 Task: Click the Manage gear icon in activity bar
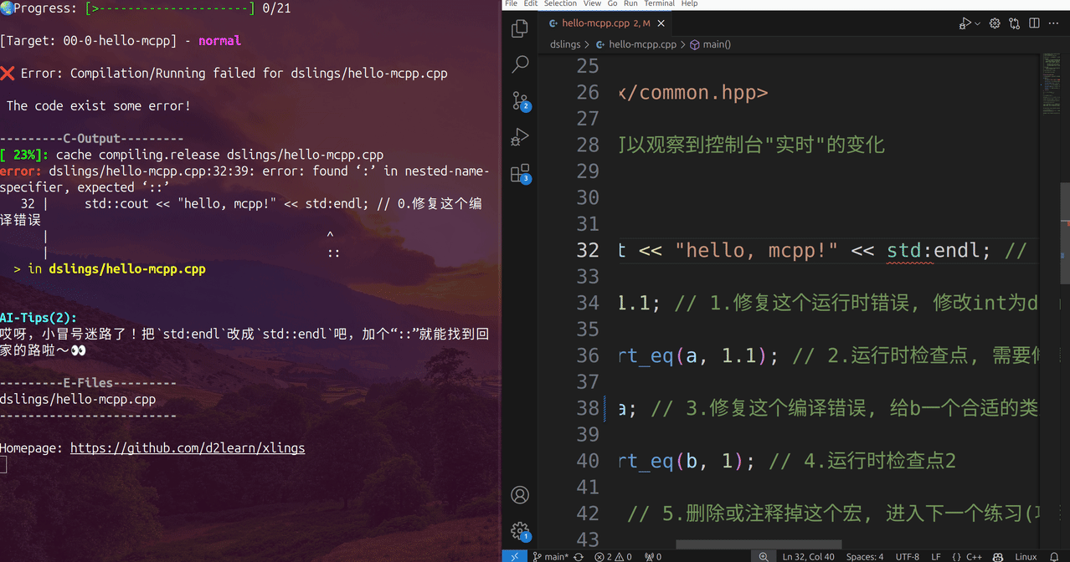point(520,530)
